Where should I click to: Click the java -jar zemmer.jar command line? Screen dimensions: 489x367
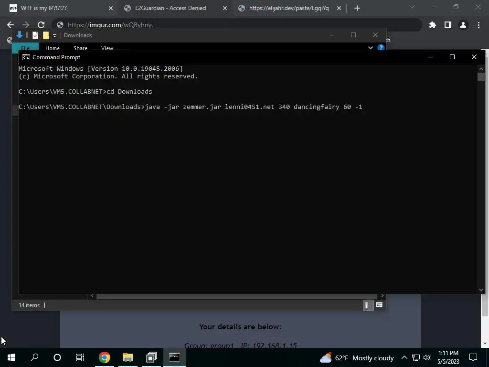[190, 107]
